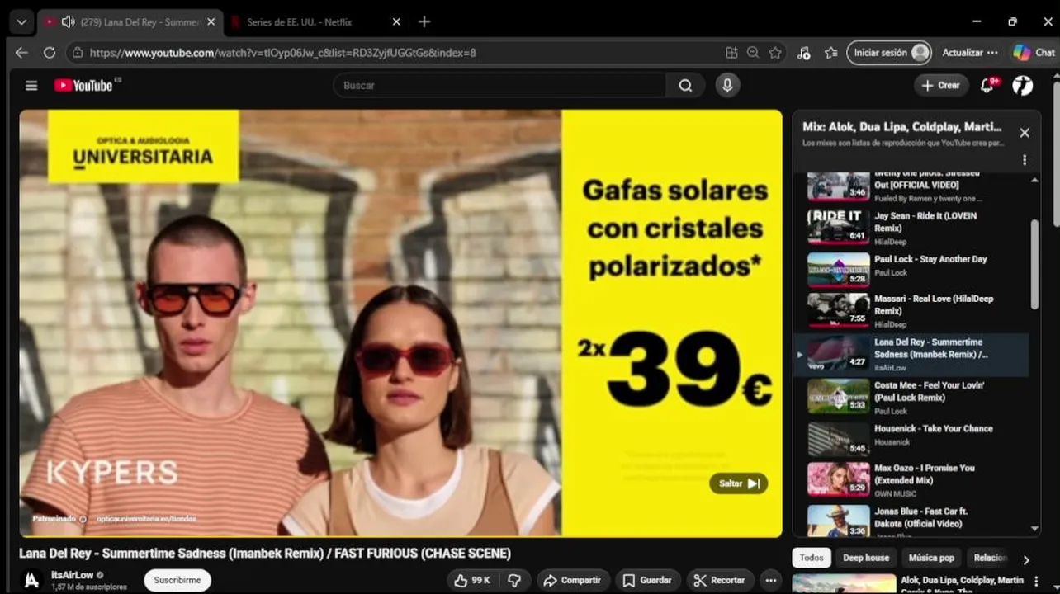Play Massari - Real Love playlist item

911,311
